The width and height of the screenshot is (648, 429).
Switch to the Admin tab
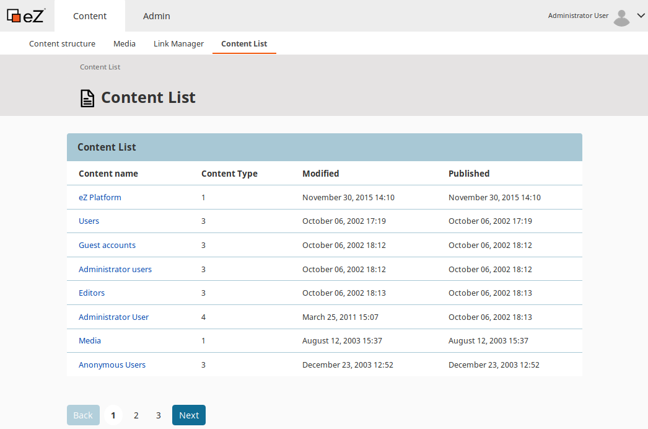click(156, 15)
